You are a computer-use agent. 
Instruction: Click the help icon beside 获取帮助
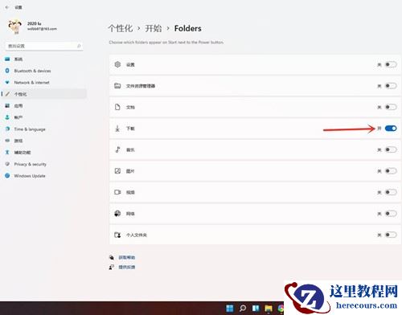[x=112, y=257]
